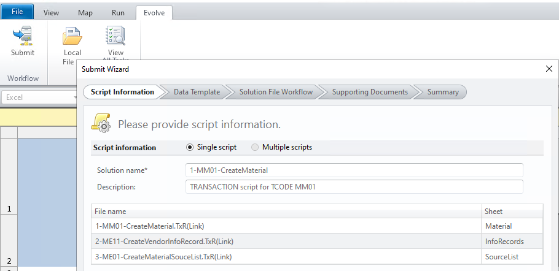
Task: Edit the Description text field
Action: 354,186
